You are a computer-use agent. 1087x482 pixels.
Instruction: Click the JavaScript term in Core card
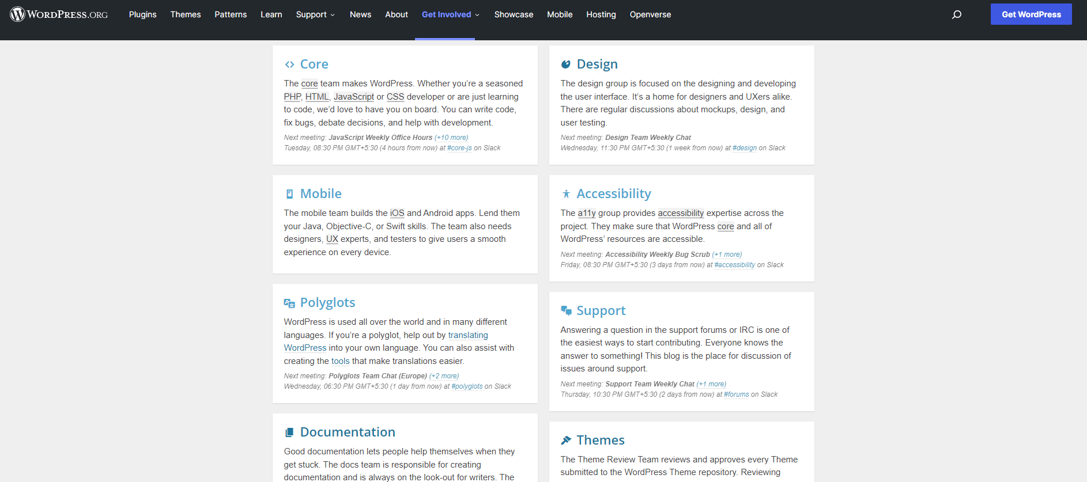(x=354, y=97)
